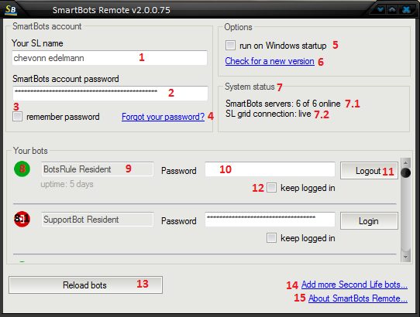Viewport: 420px width, 317px height.
Task: Close the SmartBots Remote window
Action: coord(406,9)
